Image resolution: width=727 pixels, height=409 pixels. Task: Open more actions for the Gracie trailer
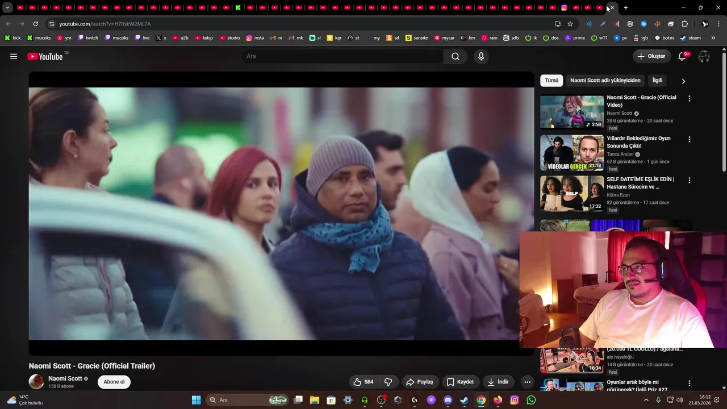pos(527,382)
